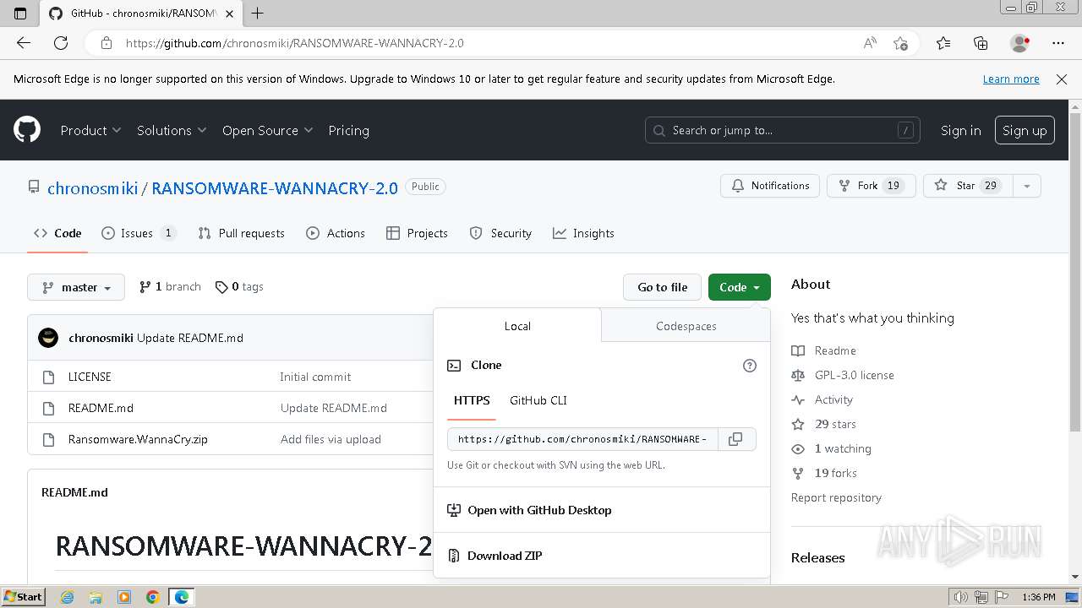Open Edge settings and more menu
This screenshot has width=1082, height=608.
tap(1058, 43)
